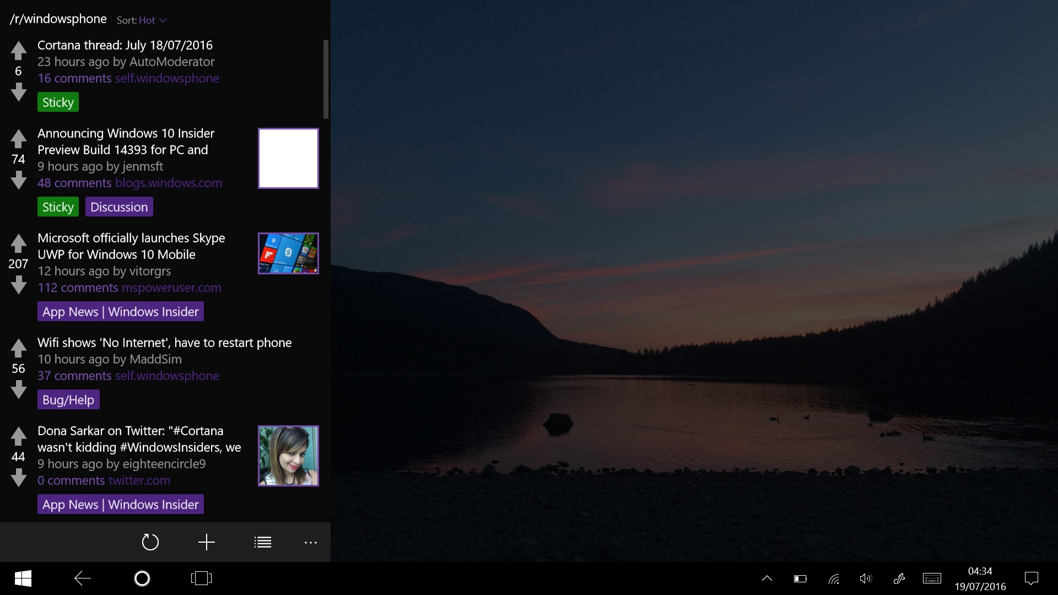
Task: Open the twitter.com link on Dona Sarkar's post
Action: coord(138,480)
